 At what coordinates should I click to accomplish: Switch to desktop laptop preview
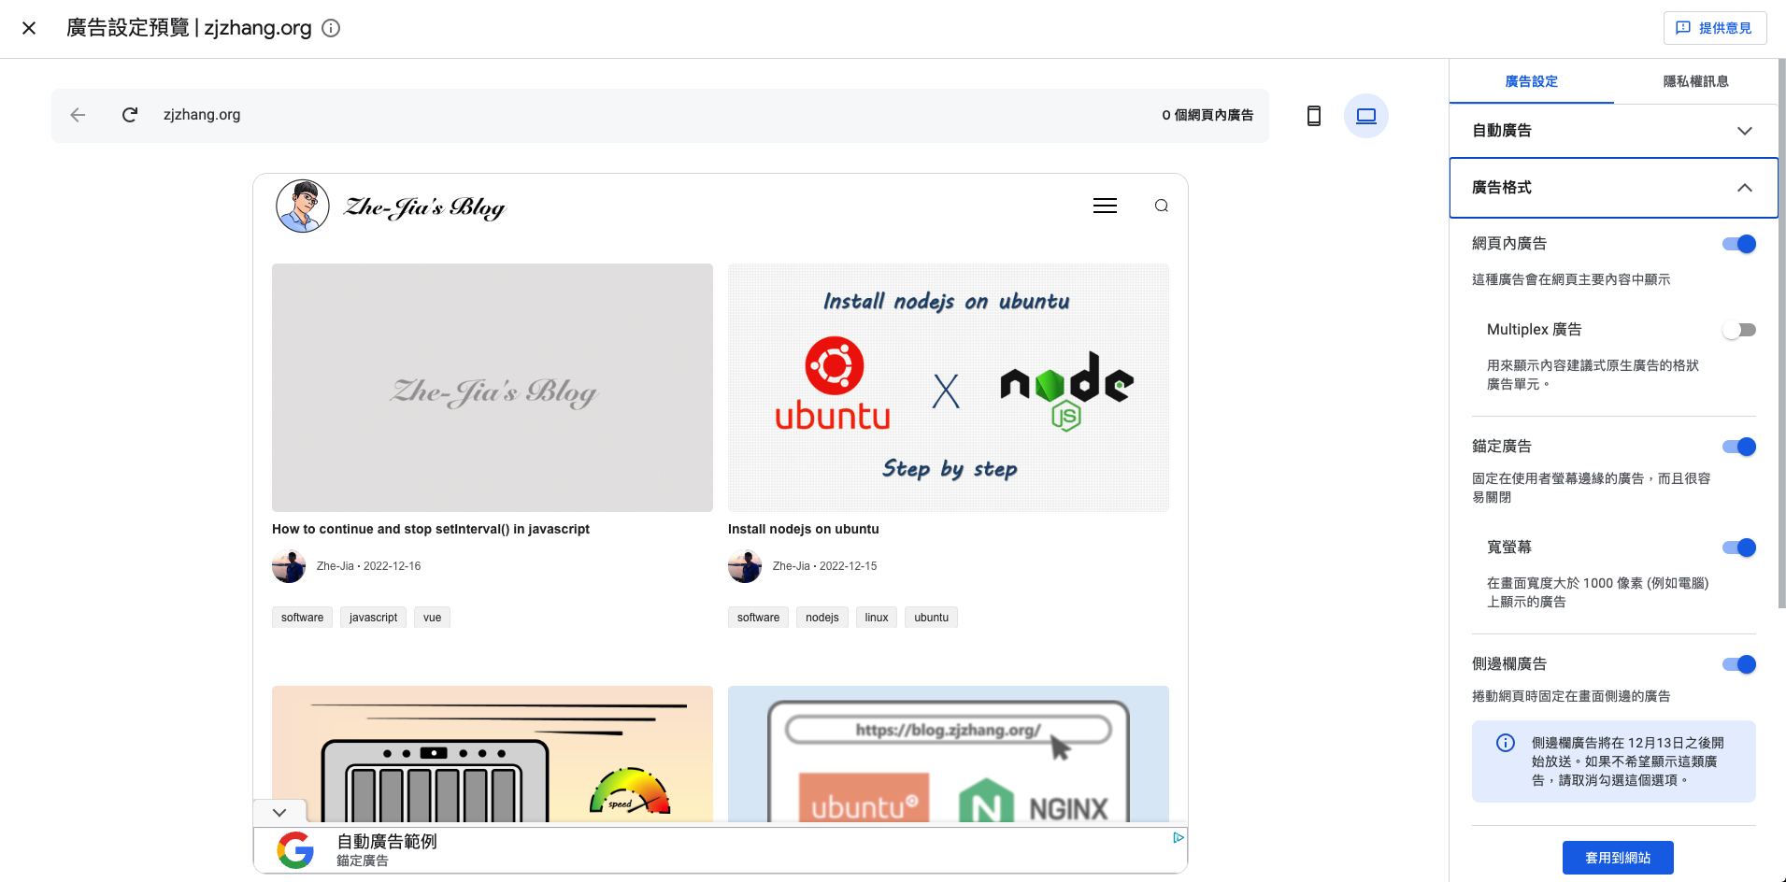1365,116
